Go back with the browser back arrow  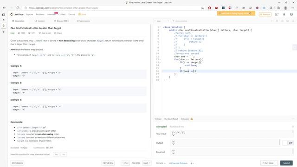(x=4, y=8)
